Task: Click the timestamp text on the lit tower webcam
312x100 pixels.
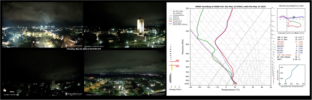Action: [94, 46]
